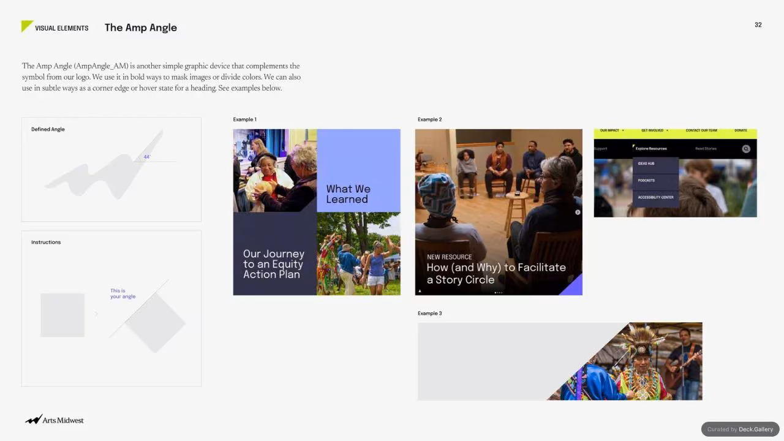
Task: Click the "Example 1" label
Action: pos(245,119)
